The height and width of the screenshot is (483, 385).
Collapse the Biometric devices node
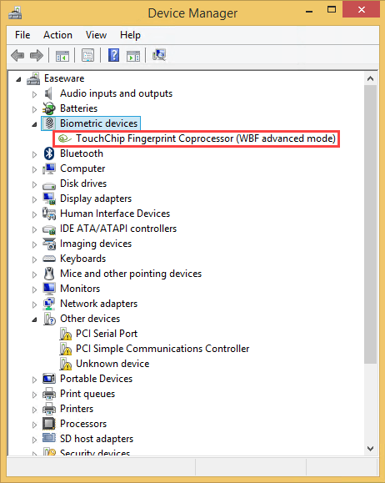click(34, 124)
